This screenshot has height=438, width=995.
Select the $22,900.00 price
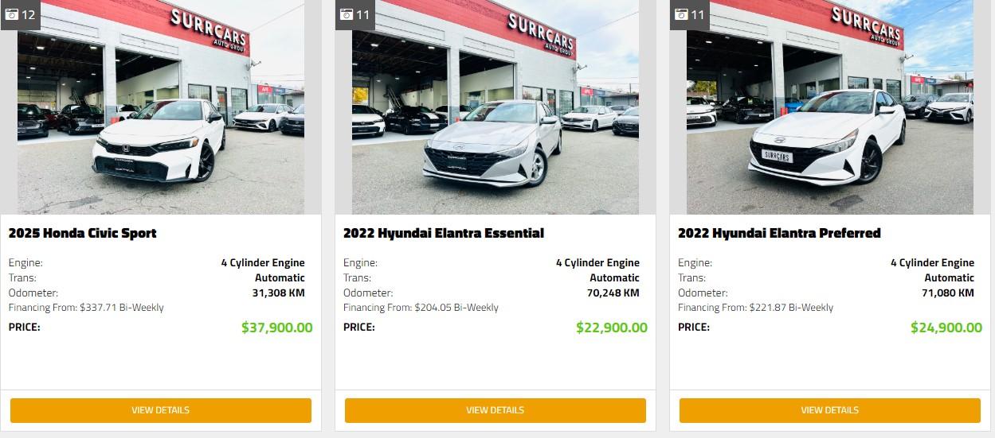point(612,328)
